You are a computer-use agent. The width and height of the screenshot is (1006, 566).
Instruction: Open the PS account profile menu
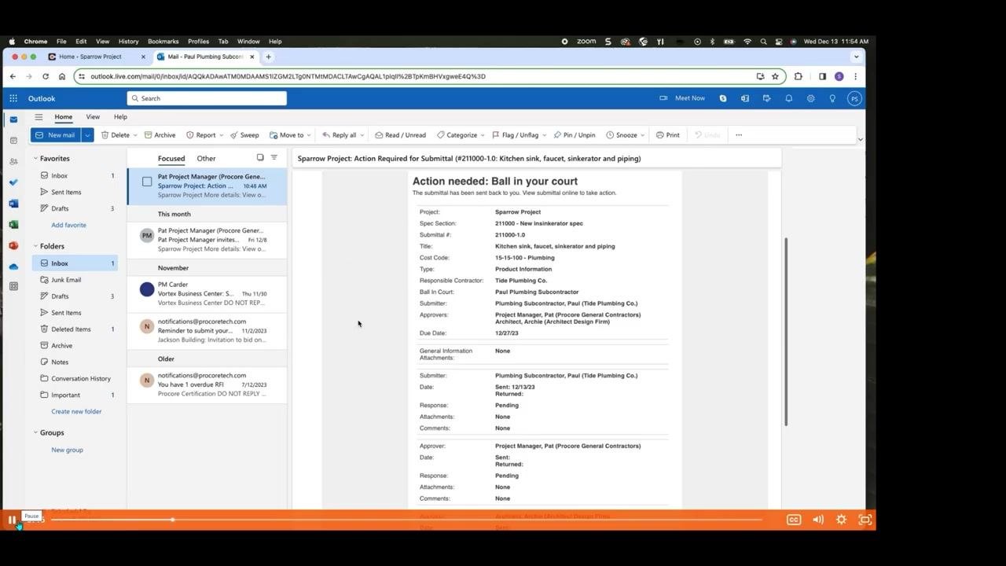(854, 98)
